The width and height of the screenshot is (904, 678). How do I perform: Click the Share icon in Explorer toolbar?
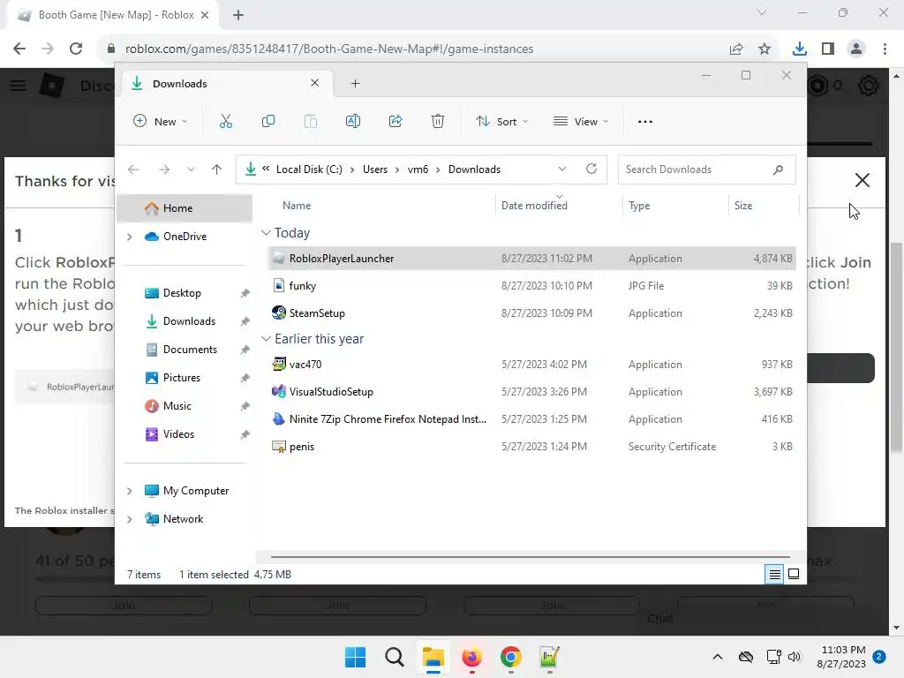coord(395,121)
